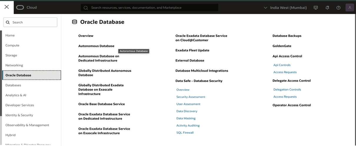Viewport: 356px width, 146px height.
Task: Open the Cloud Shell developer tools icon
Action: pos(316,8)
